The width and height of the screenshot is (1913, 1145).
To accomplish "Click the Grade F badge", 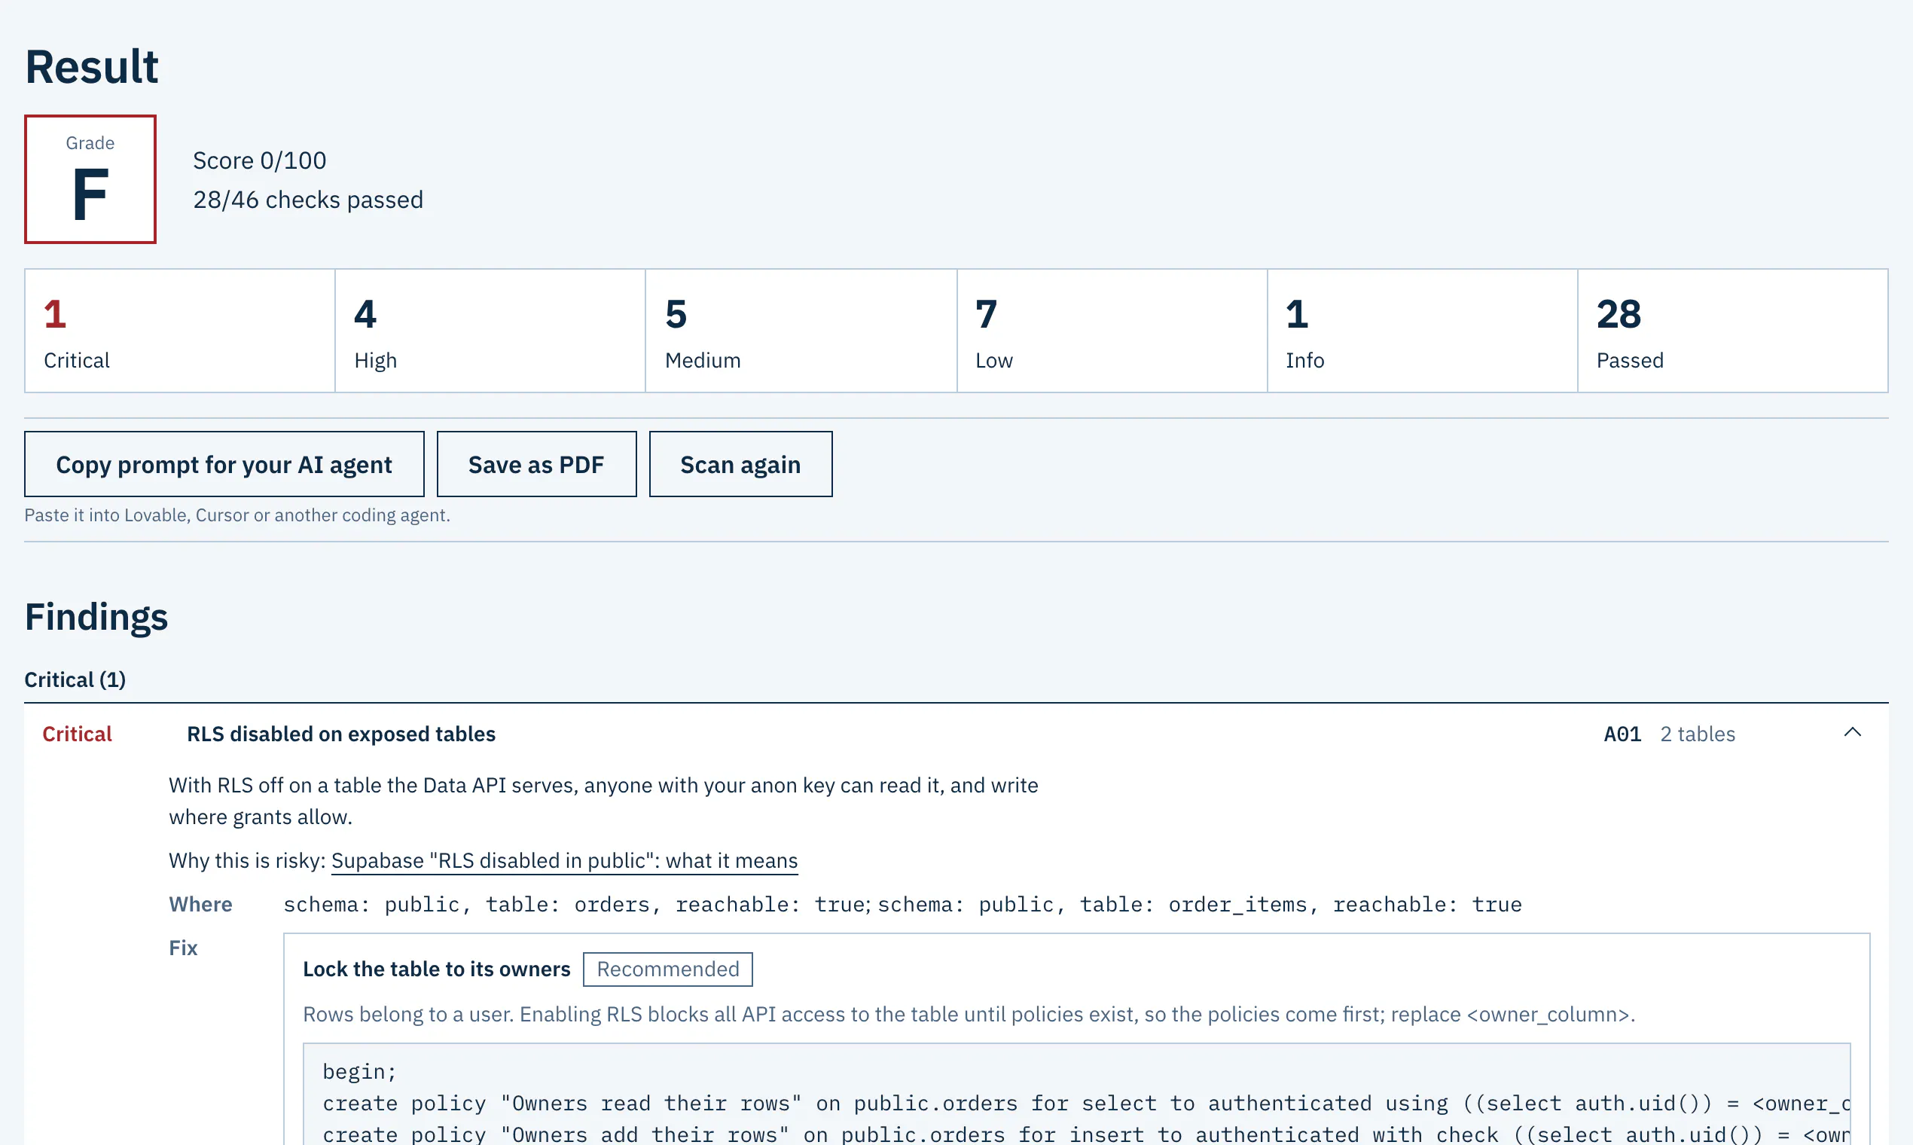I will pos(90,179).
